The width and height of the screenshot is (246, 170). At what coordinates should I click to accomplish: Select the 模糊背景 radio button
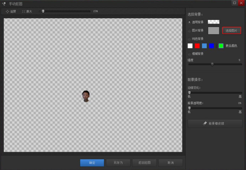pos(189,54)
